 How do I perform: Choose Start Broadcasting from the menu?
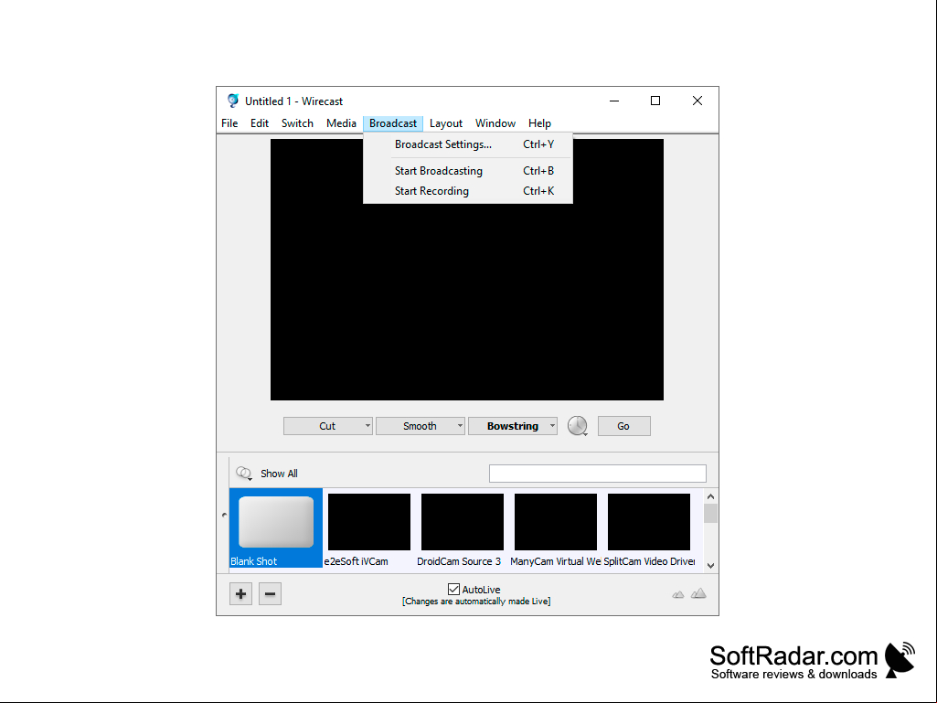(x=468, y=171)
